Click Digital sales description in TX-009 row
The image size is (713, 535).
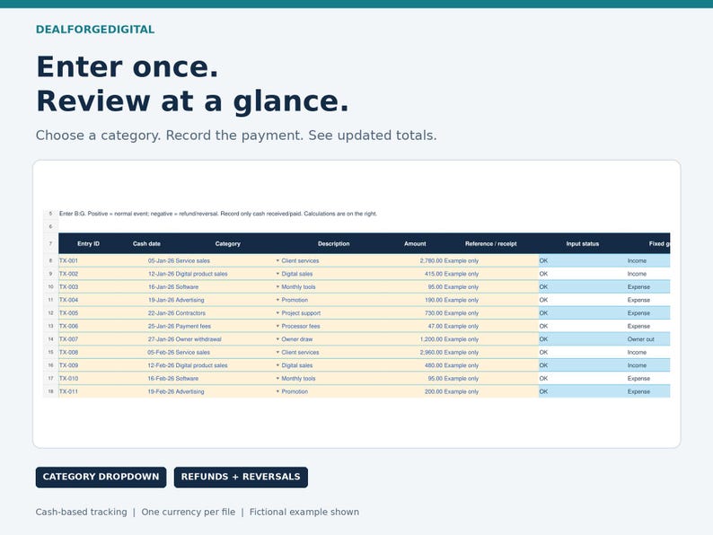pos(297,365)
